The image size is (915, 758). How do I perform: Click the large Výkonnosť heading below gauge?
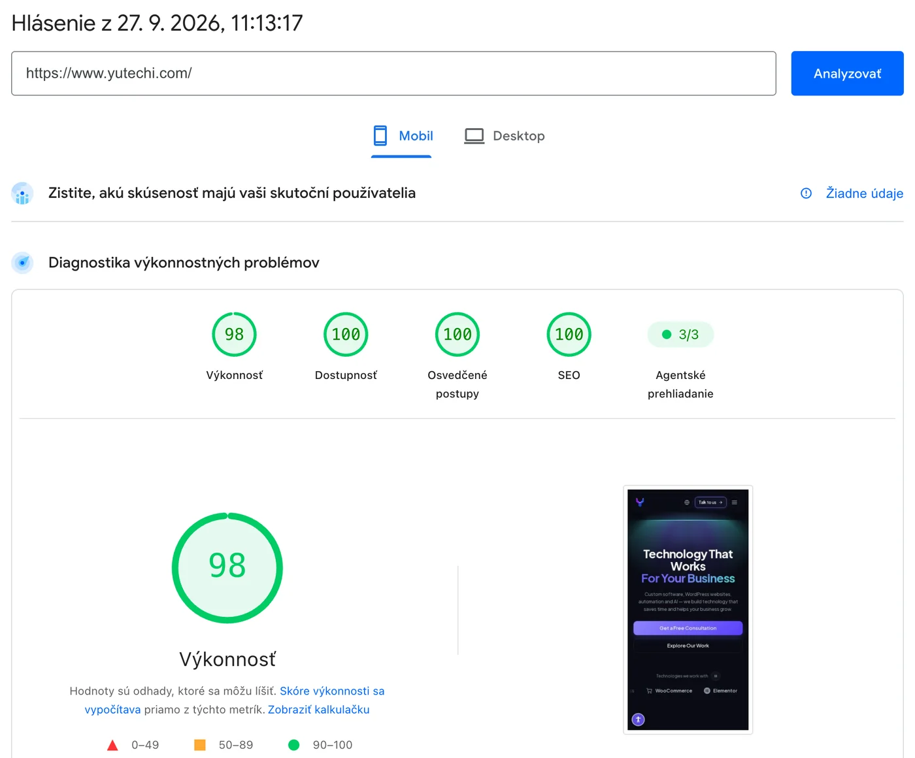point(227,659)
